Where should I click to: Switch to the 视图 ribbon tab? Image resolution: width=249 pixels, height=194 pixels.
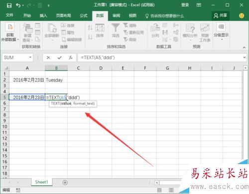coord(132,15)
